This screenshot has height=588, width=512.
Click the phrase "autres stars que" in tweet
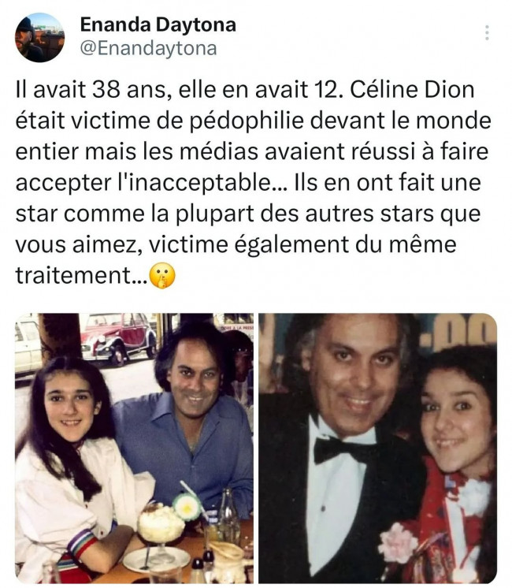pyautogui.click(x=393, y=214)
